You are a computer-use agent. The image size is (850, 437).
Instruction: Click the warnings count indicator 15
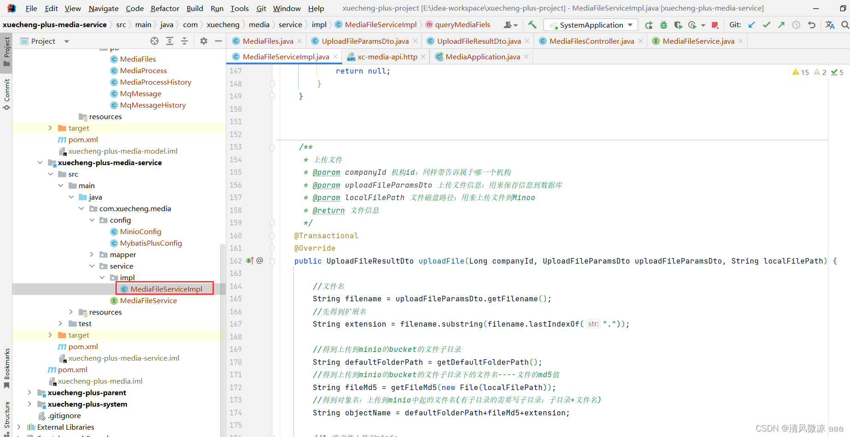tap(801, 72)
